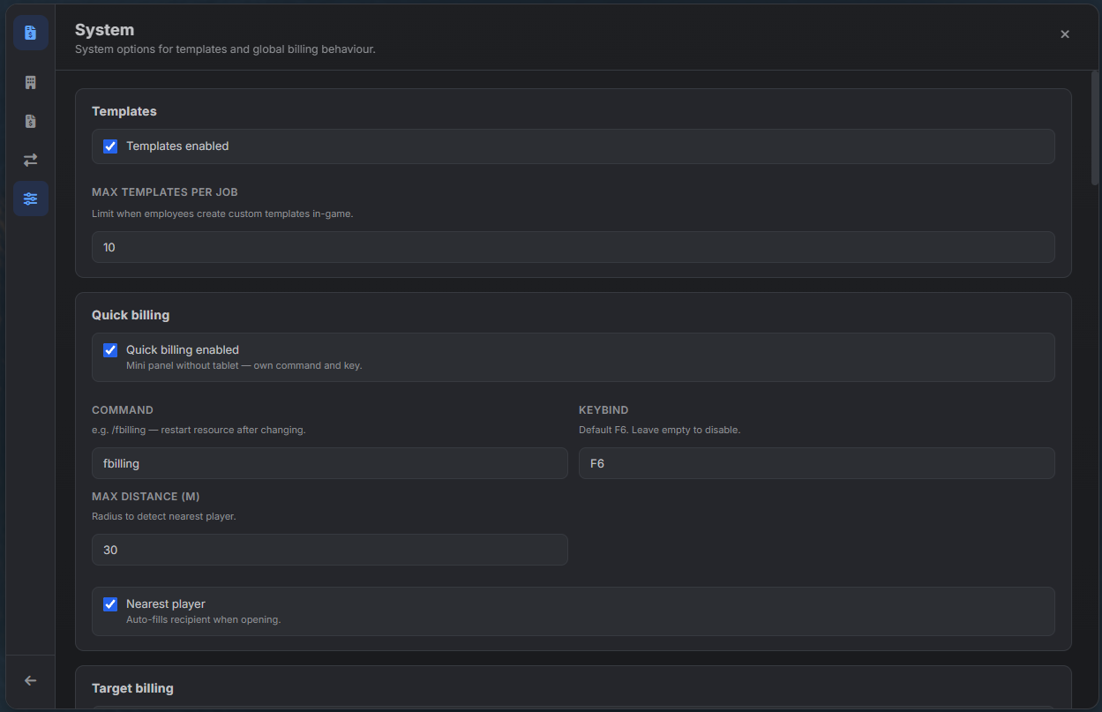Toggle the Templates enabled checkbox
The width and height of the screenshot is (1102, 712).
pos(110,146)
